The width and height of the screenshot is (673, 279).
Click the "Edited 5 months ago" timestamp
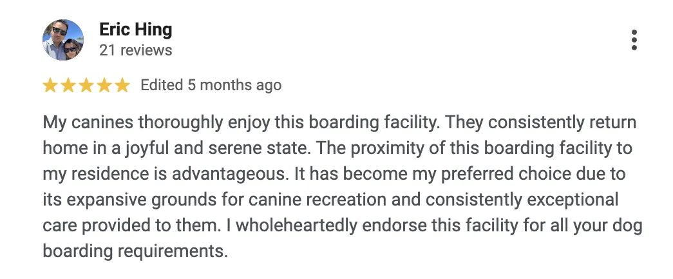[x=211, y=85]
